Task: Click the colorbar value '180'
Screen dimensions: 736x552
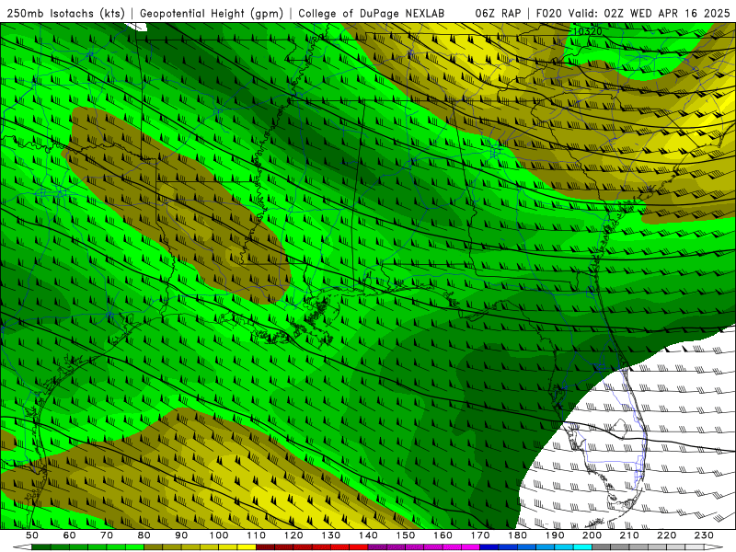Action: [518, 535]
